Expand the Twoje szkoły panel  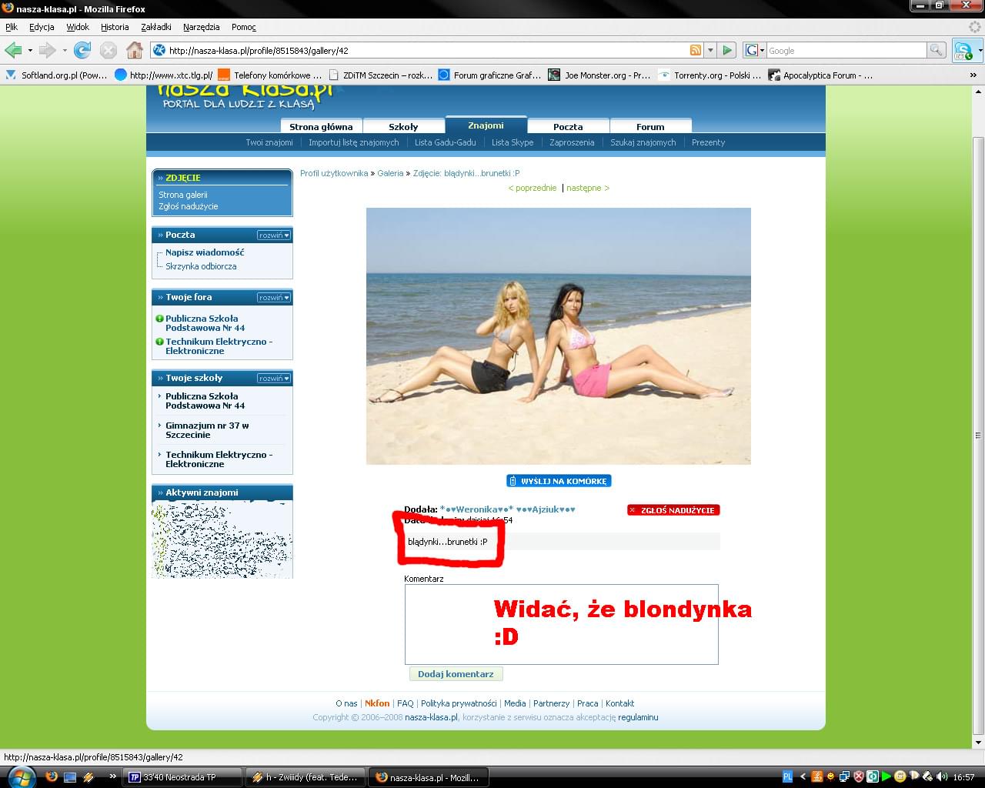coord(273,379)
